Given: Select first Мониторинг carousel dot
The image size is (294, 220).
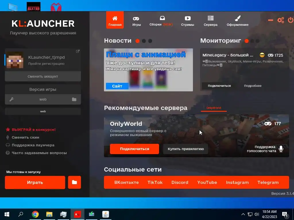Looking at the screenshot, I should point(247,41).
